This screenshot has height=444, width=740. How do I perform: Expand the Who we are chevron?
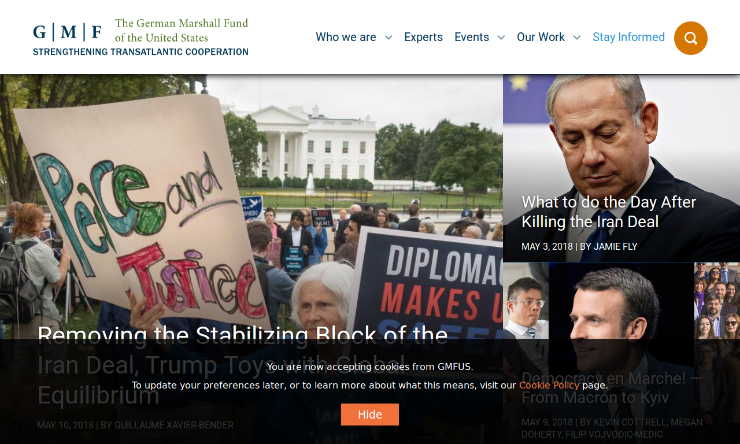[388, 38]
